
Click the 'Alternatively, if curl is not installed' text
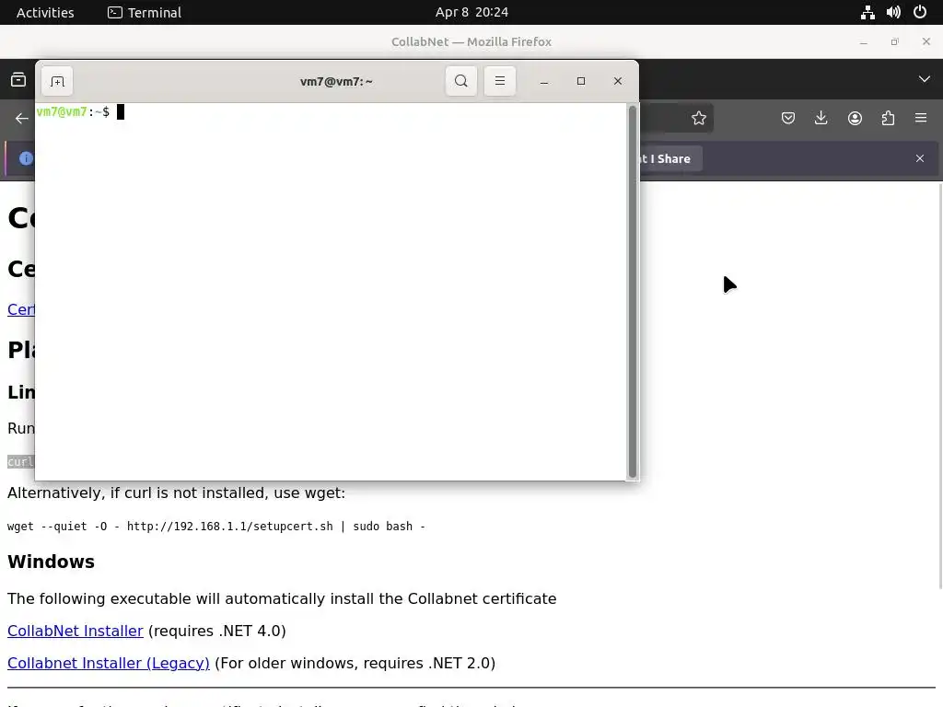(176, 493)
